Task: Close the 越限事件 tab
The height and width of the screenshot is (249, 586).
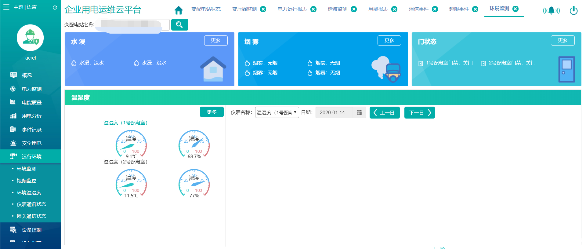Action: [475, 9]
